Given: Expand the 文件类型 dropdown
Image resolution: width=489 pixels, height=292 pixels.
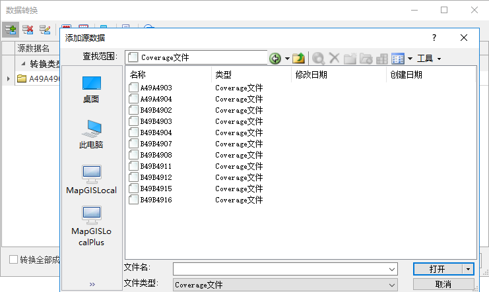Looking at the screenshot, I should [x=393, y=285].
